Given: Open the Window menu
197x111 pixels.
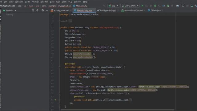Looking at the screenshot, I should pos(77,2).
